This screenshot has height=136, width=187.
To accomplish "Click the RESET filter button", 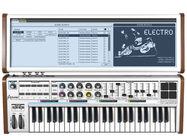I will pos(18,40).
